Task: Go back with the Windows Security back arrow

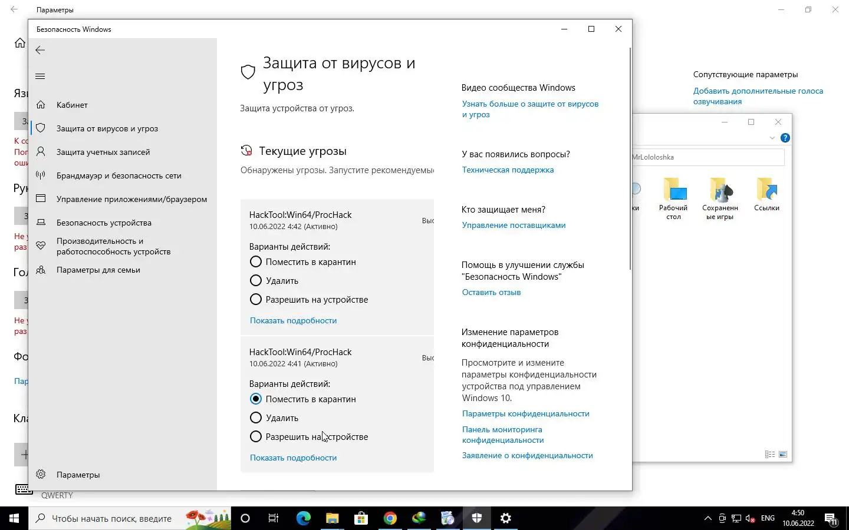Action: click(40, 50)
